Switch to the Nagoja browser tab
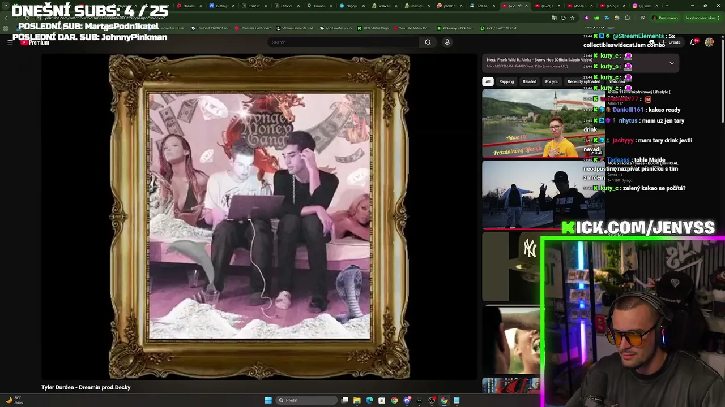725x407 pixels. (352, 6)
